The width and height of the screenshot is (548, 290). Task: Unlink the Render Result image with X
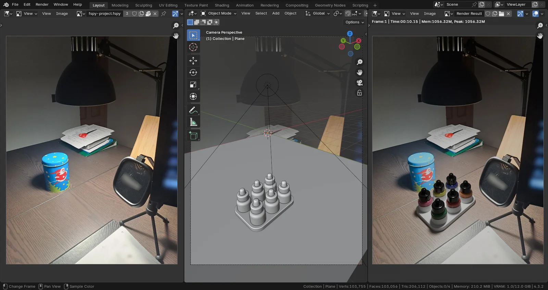click(x=508, y=14)
